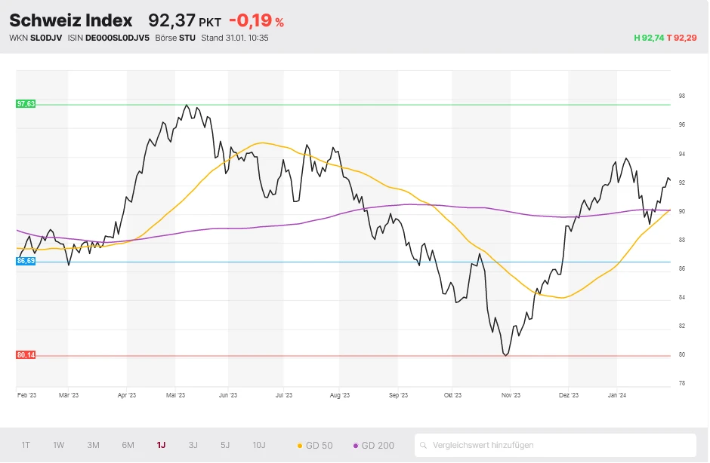Select the 3J timeframe
The height and width of the screenshot is (463, 710).
click(193, 445)
